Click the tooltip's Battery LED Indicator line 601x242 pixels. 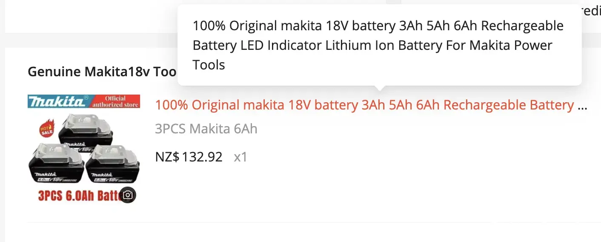372,46
